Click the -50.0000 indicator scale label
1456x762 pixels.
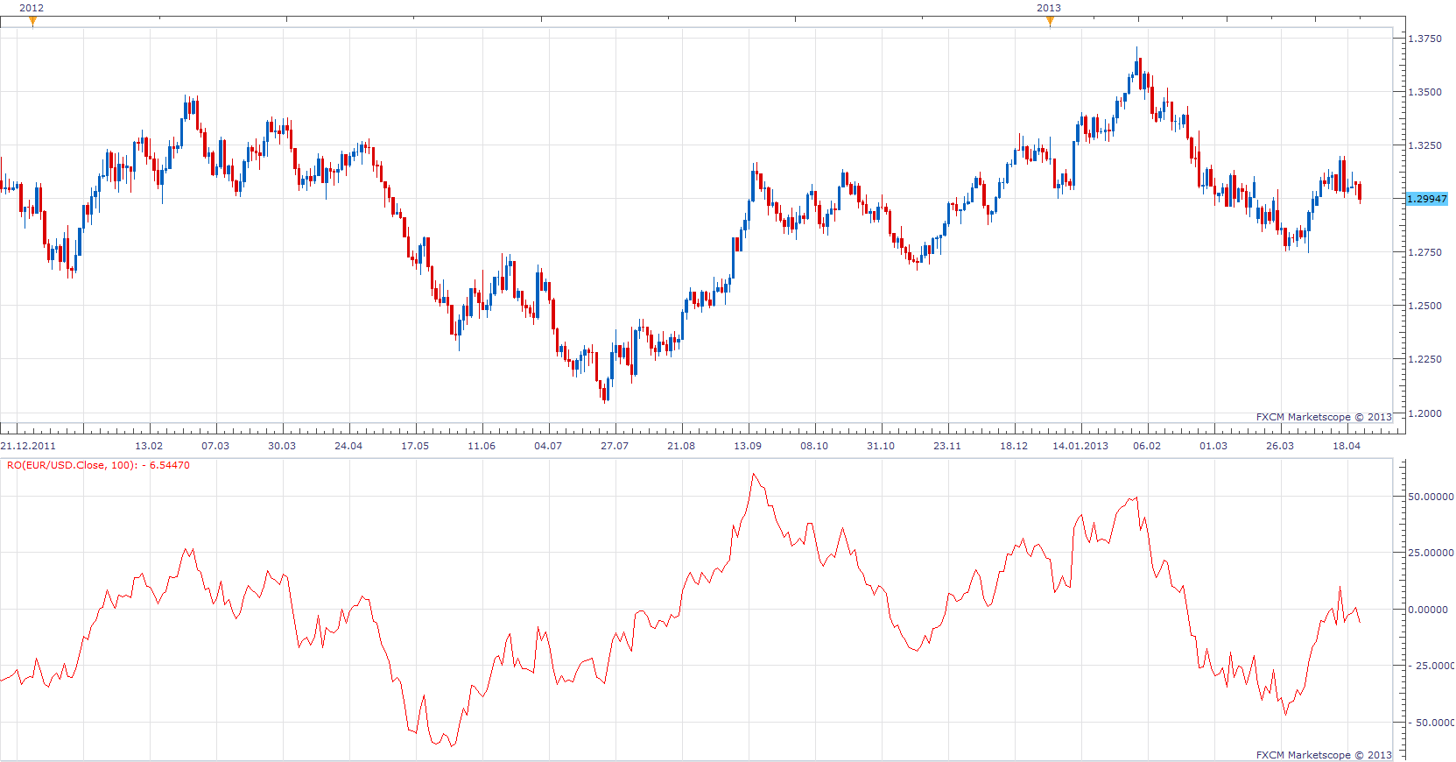point(1433,723)
